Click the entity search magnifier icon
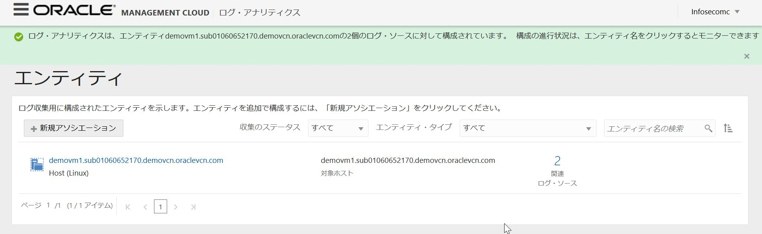 (x=708, y=128)
